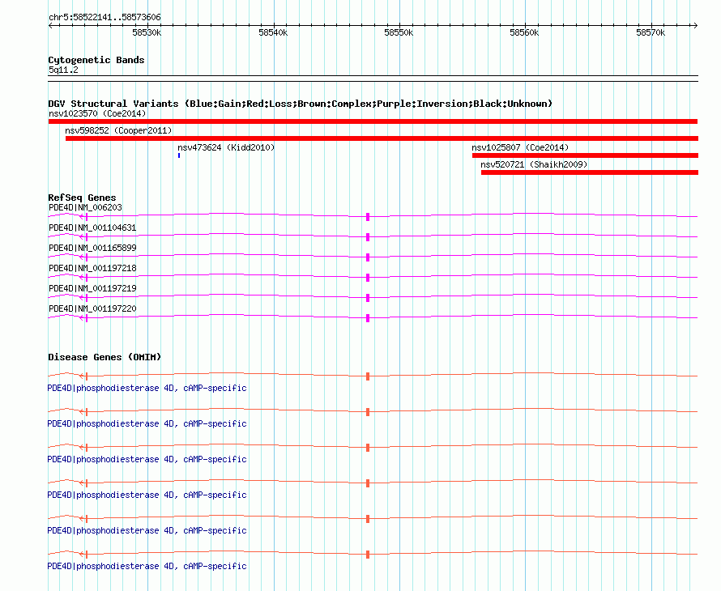
Task: Click the 58540k ruler position label
Action: click(x=273, y=32)
